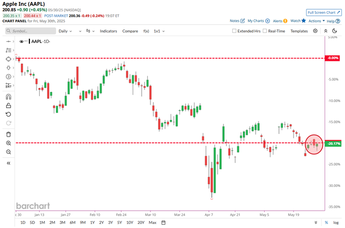Select the arrow marker tool
Viewport: 345px width, 228px height.
(8, 68)
